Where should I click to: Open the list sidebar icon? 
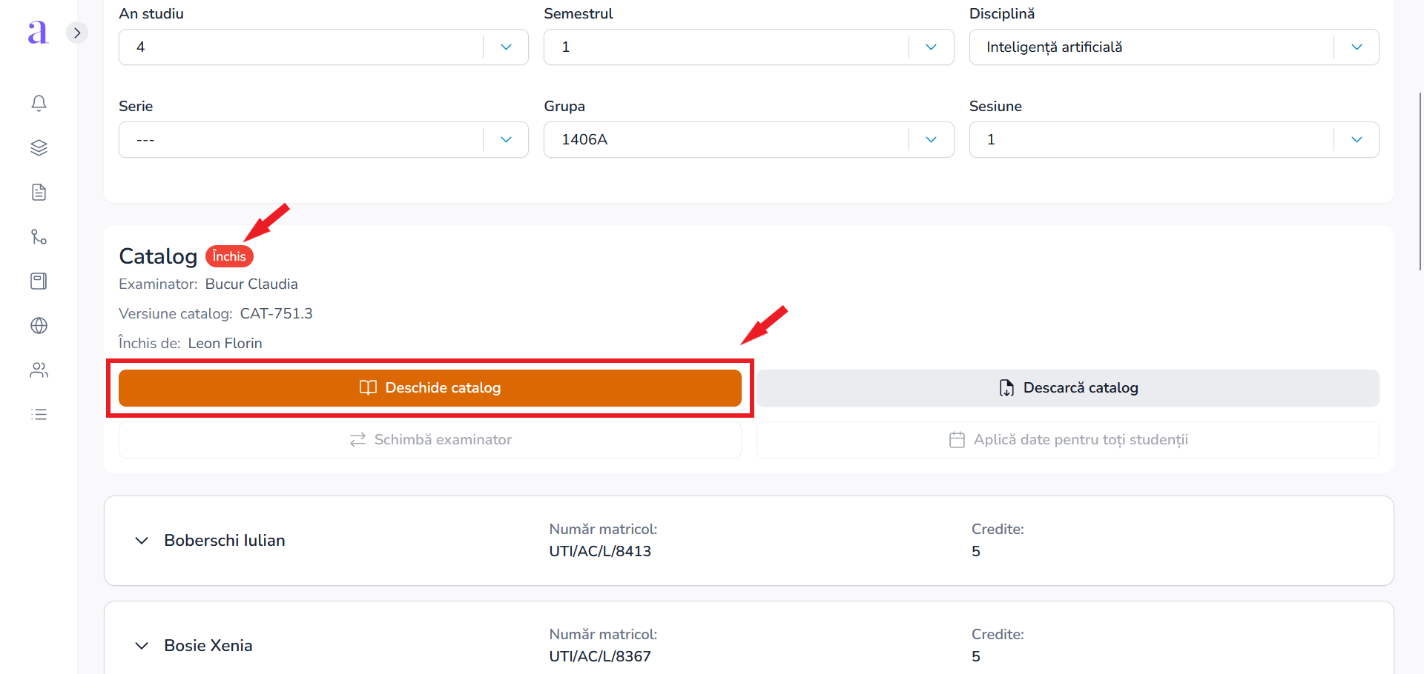pyautogui.click(x=39, y=415)
